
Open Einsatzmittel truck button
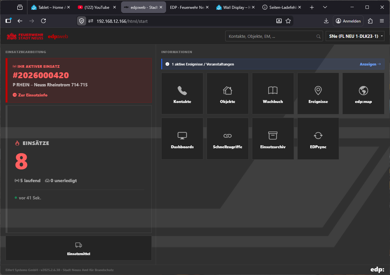point(79,248)
